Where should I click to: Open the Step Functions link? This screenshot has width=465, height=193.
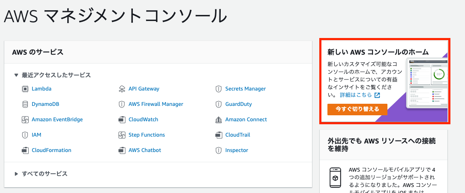point(147,135)
